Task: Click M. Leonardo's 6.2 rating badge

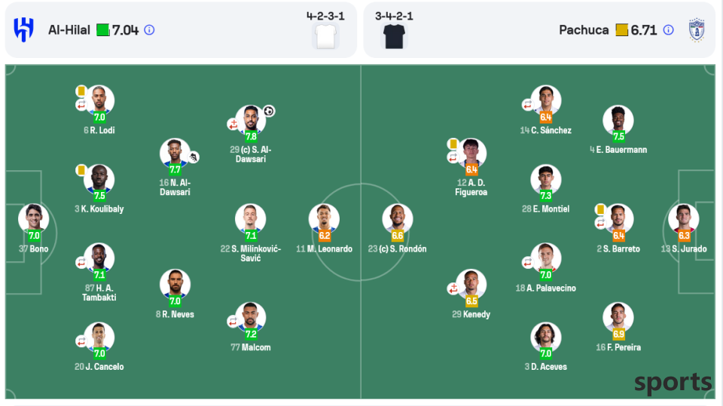Action: (x=324, y=236)
